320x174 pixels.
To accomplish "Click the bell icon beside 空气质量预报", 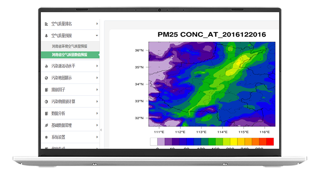I will click(x=47, y=36).
